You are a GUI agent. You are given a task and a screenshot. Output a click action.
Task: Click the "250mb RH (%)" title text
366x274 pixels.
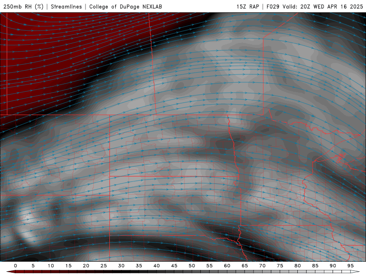(23, 6)
